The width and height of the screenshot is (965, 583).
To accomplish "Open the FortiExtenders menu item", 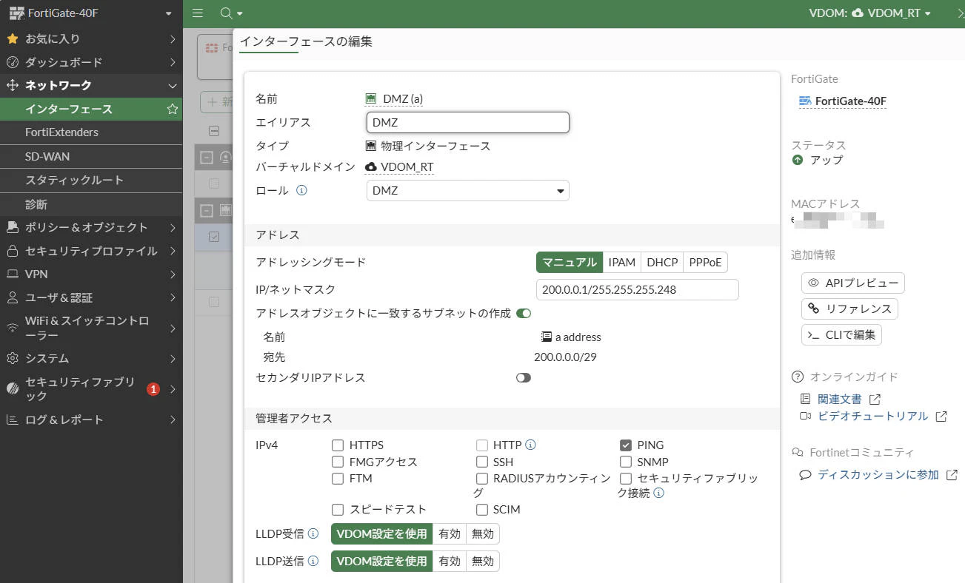I will pos(91,132).
